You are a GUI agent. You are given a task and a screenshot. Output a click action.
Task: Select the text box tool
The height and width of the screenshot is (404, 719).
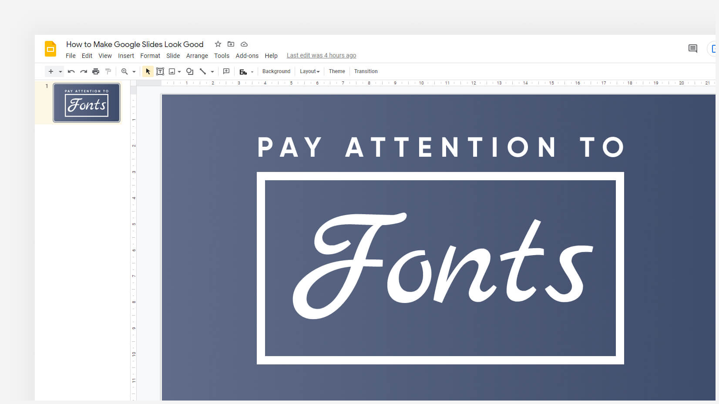[x=160, y=71]
